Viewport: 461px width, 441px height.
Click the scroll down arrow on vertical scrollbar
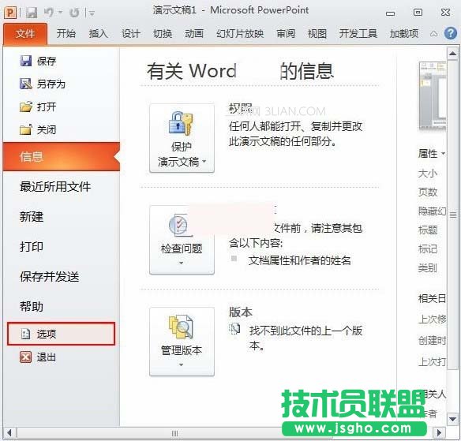(x=453, y=419)
